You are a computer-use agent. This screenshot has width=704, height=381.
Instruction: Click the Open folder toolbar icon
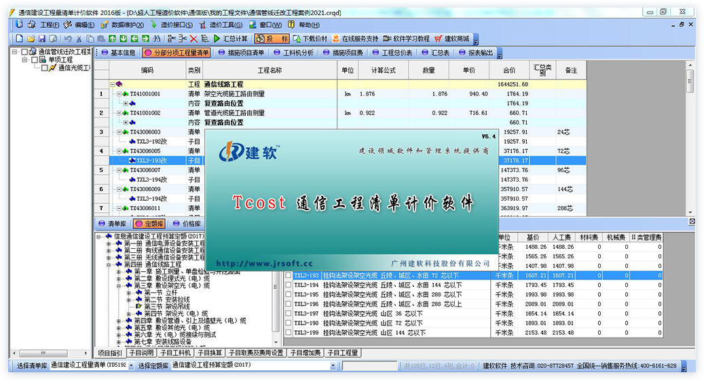pyautogui.click(x=31, y=39)
